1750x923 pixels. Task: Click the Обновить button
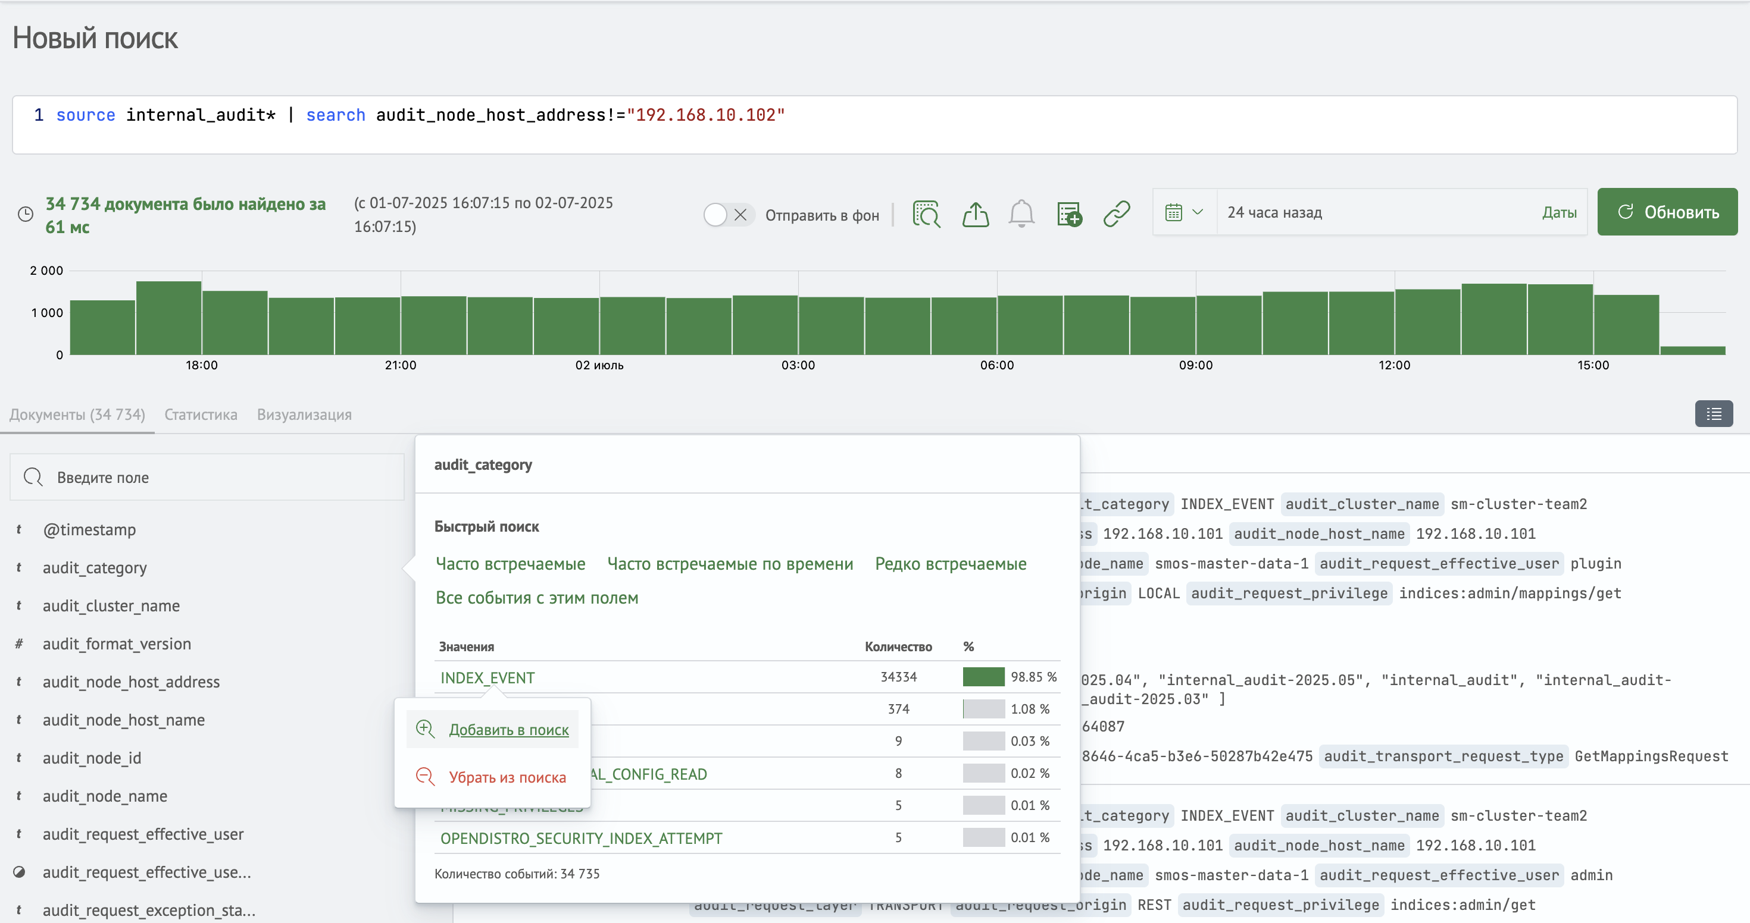tap(1667, 212)
